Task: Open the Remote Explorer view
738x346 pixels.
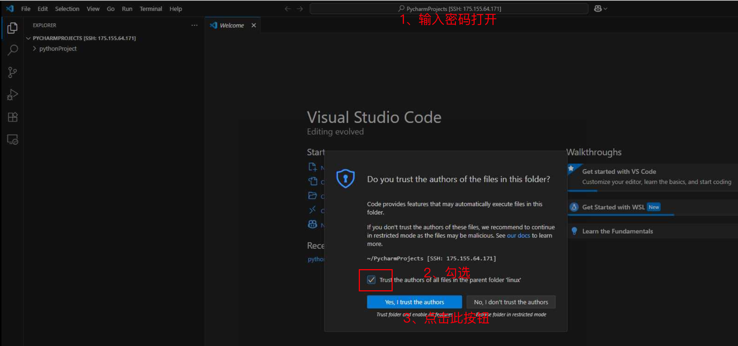Action: pyautogui.click(x=12, y=139)
